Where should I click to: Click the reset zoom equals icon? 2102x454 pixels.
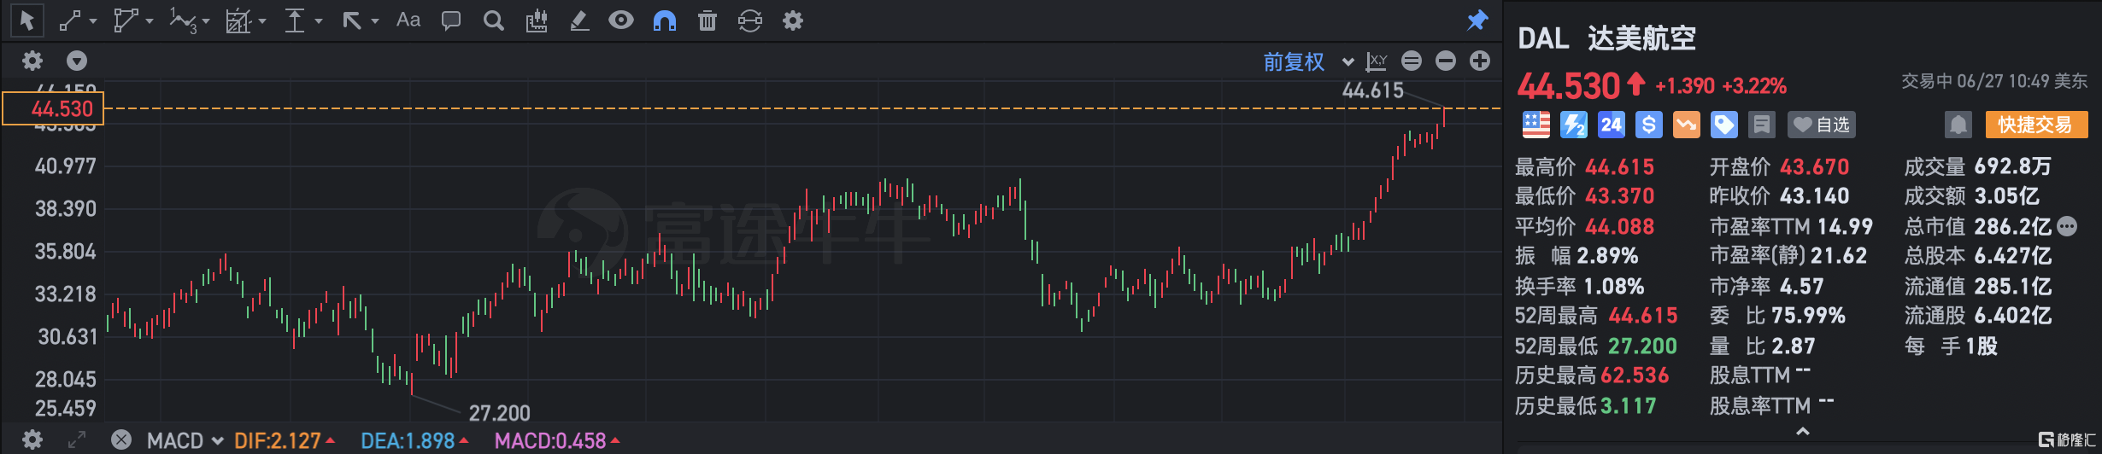[x=1412, y=61]
